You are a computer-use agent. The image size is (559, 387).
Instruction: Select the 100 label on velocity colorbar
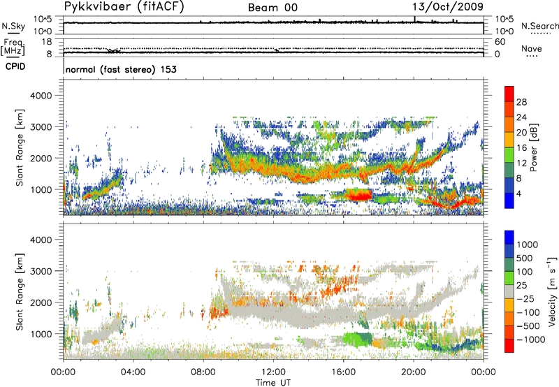[x=525, y=272]
